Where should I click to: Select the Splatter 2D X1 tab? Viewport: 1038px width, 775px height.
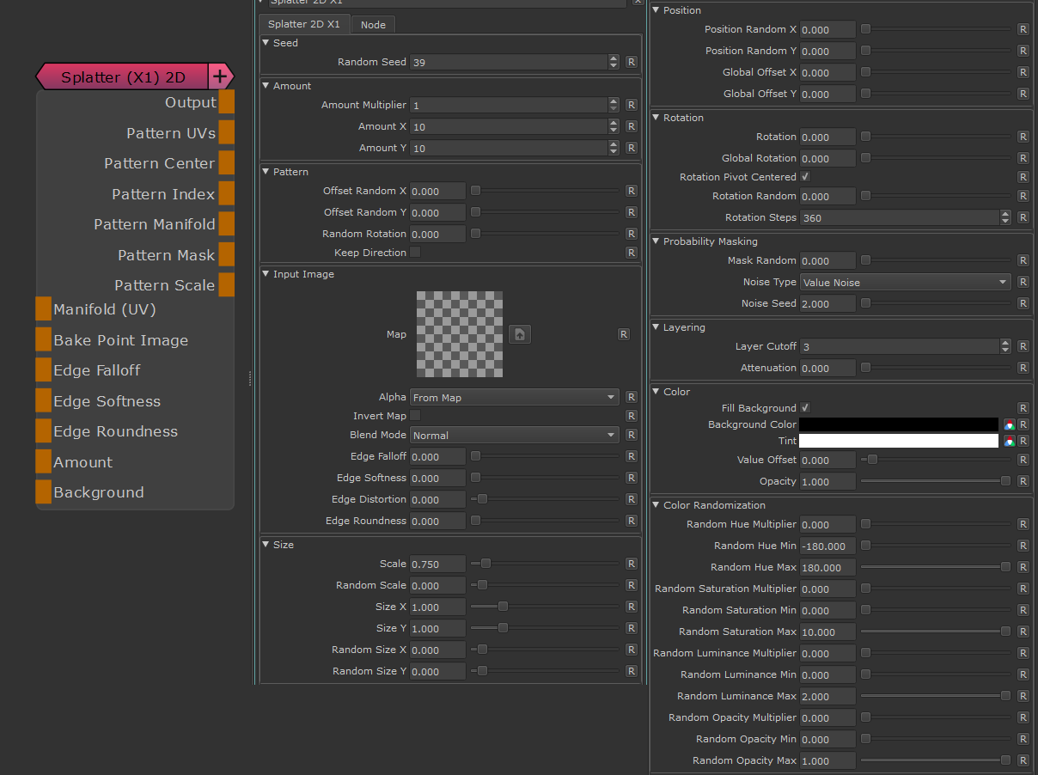click(304, 25)
